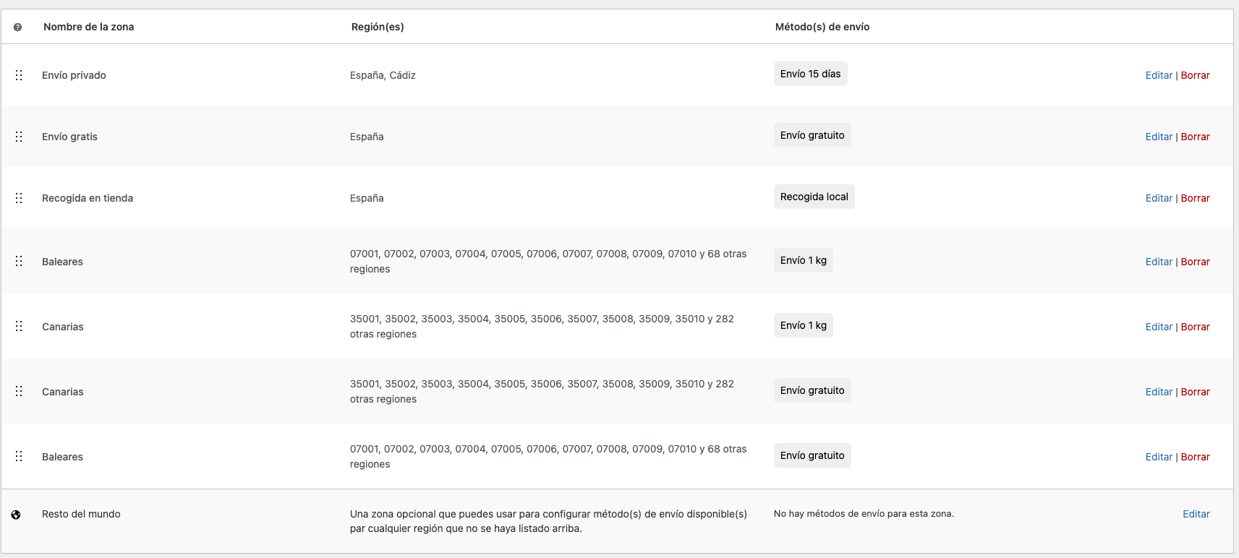The height and width of the screenshot is (558, 1239).
Task: Delete Baleares zone with Envío gratuito method
Action: (x=1195, y=457)
